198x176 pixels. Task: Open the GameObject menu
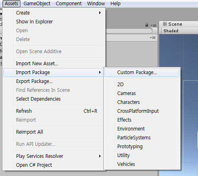pyautogui.click(x=37, y=4)
